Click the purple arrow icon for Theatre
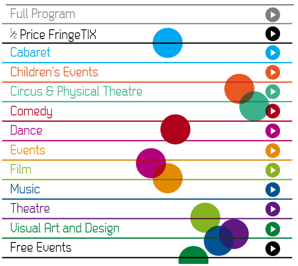Screen dimensions: 298x266 [272, 209]
